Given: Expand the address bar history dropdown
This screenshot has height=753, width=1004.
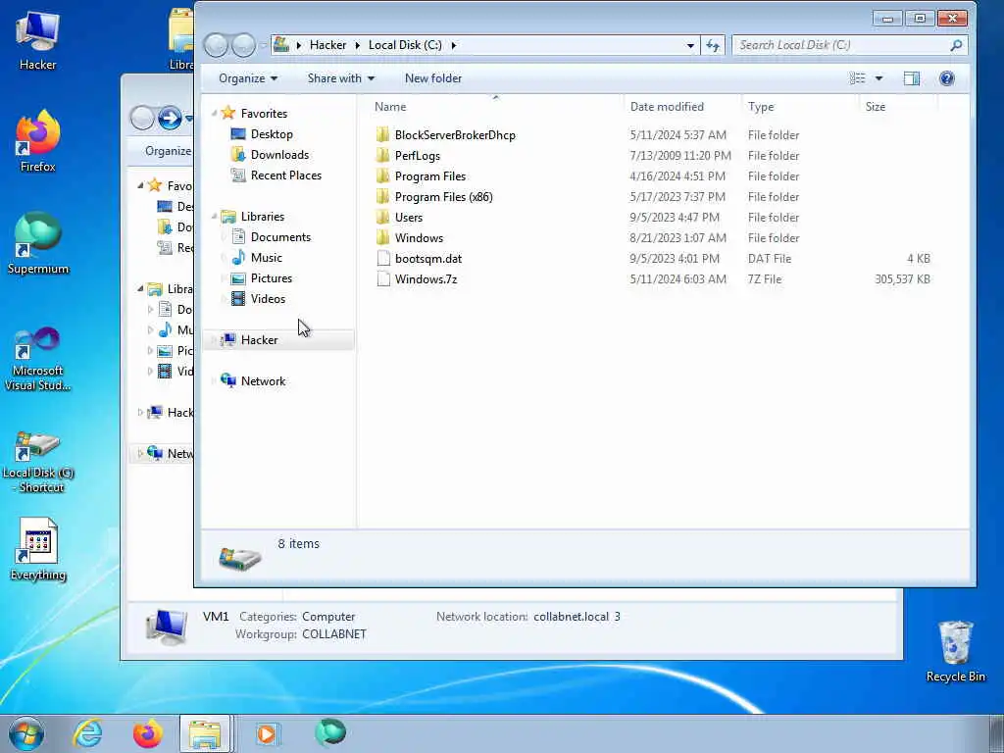Looking at the screenshot, I should tap(689, 45).
